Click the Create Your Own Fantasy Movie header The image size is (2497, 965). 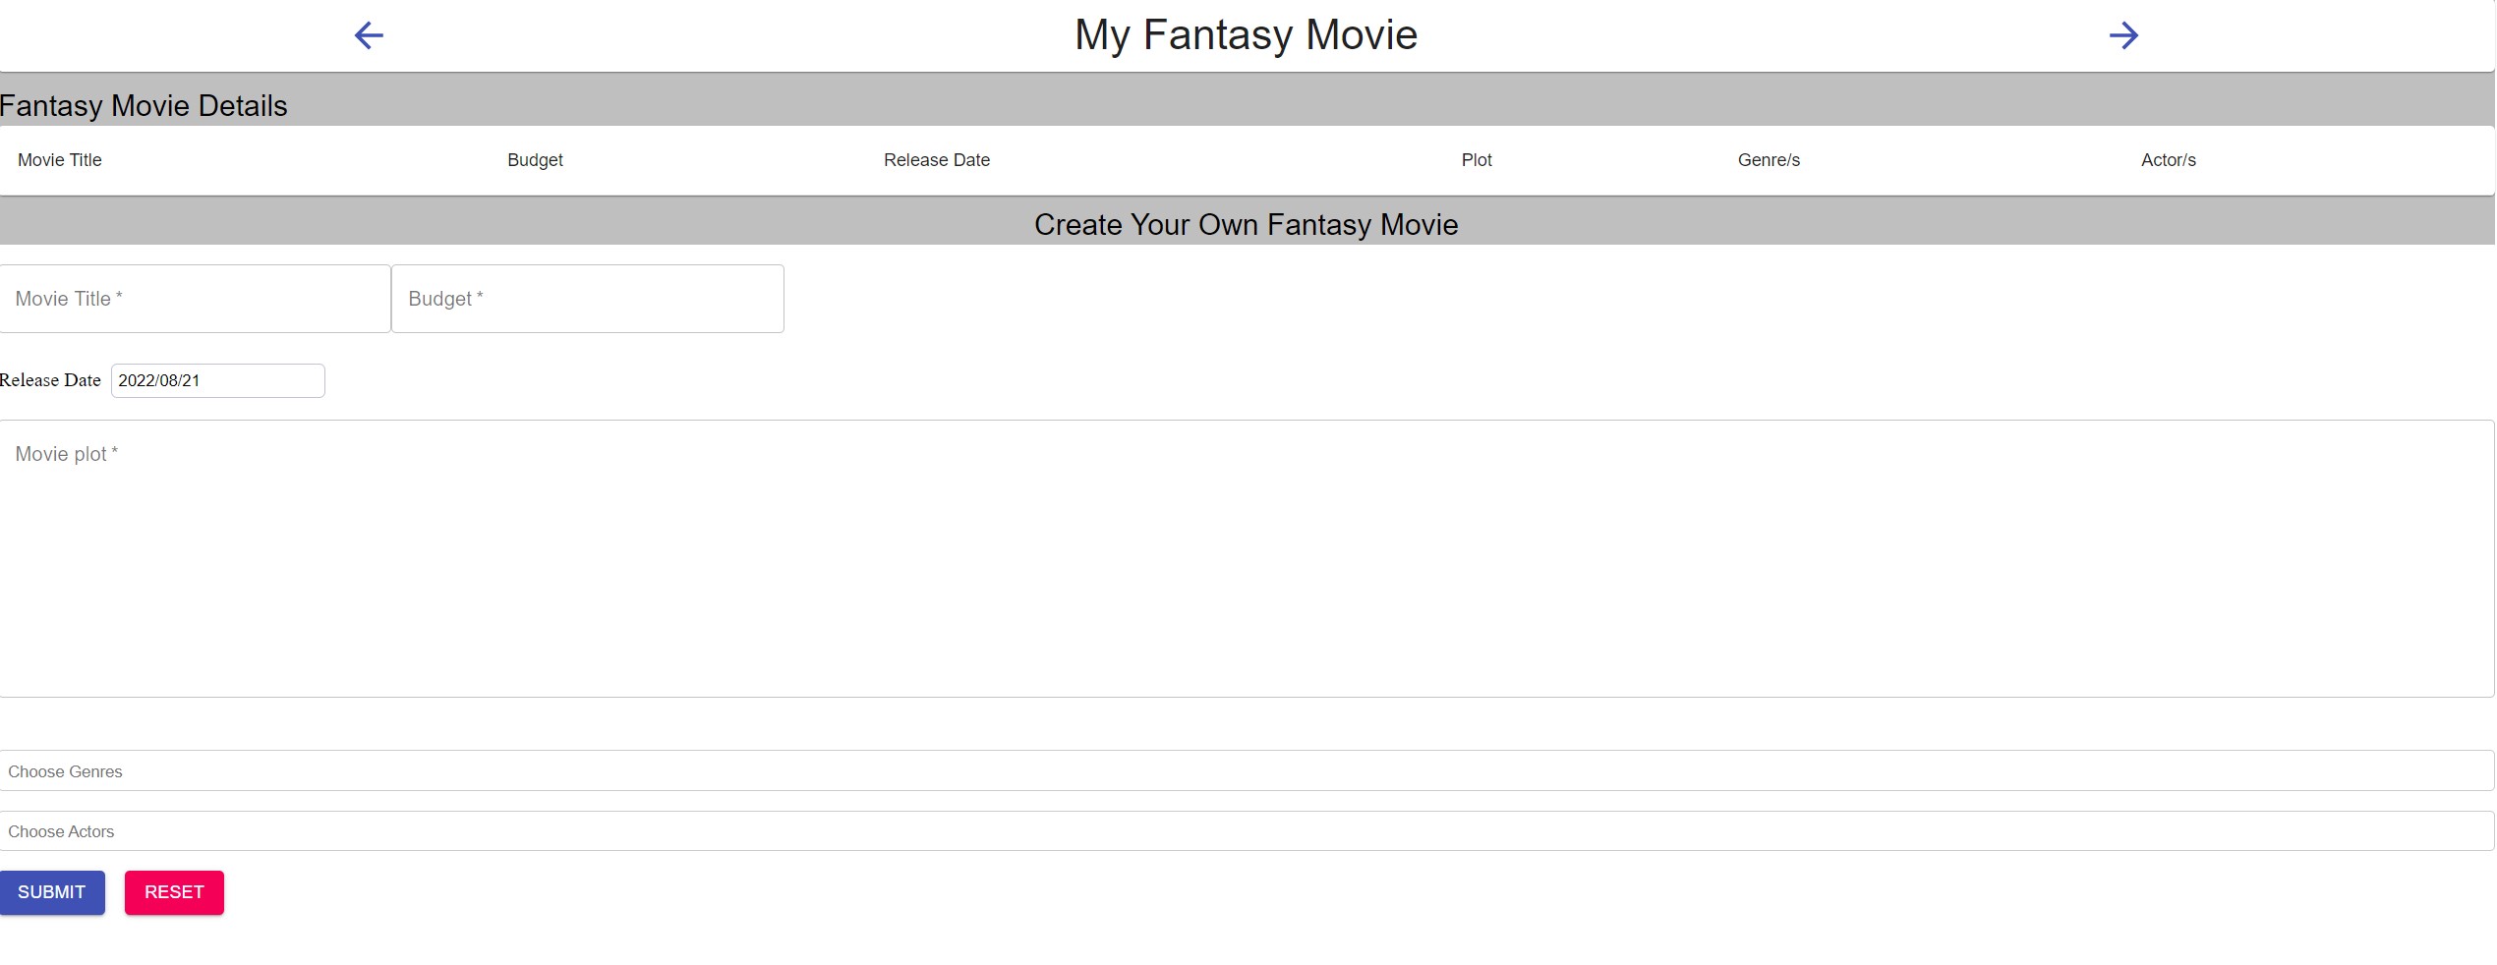pyautogui.click(x=1247, y=224)
